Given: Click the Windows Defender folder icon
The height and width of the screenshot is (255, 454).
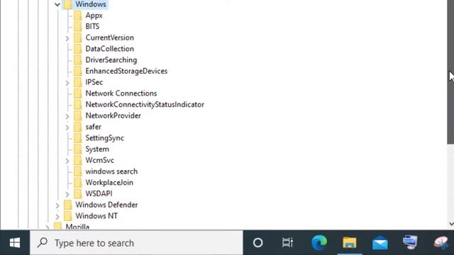Looking at the screenshot, I should 68,205.
